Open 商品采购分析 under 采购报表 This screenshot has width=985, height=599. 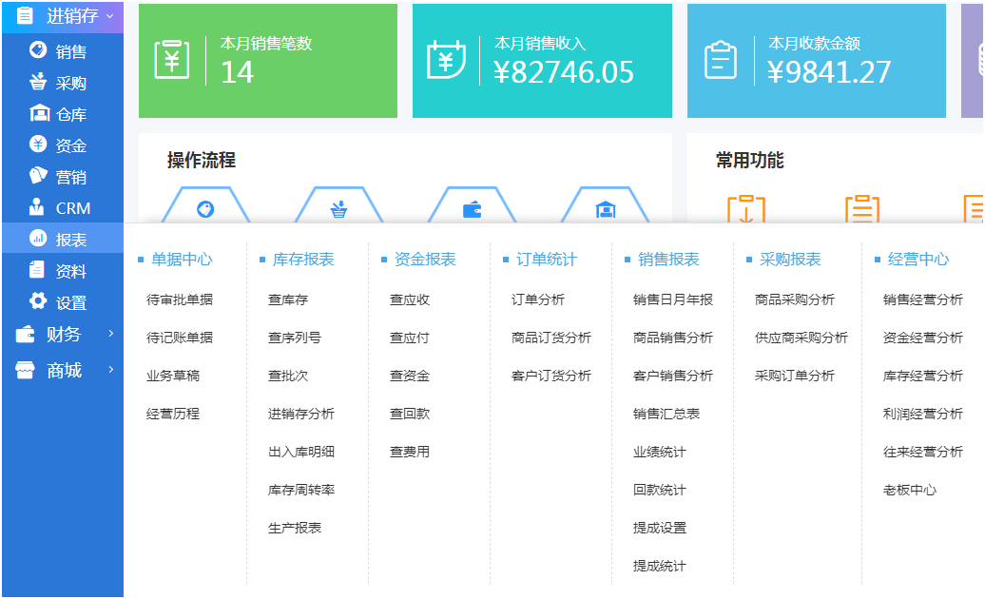[794, 299]
